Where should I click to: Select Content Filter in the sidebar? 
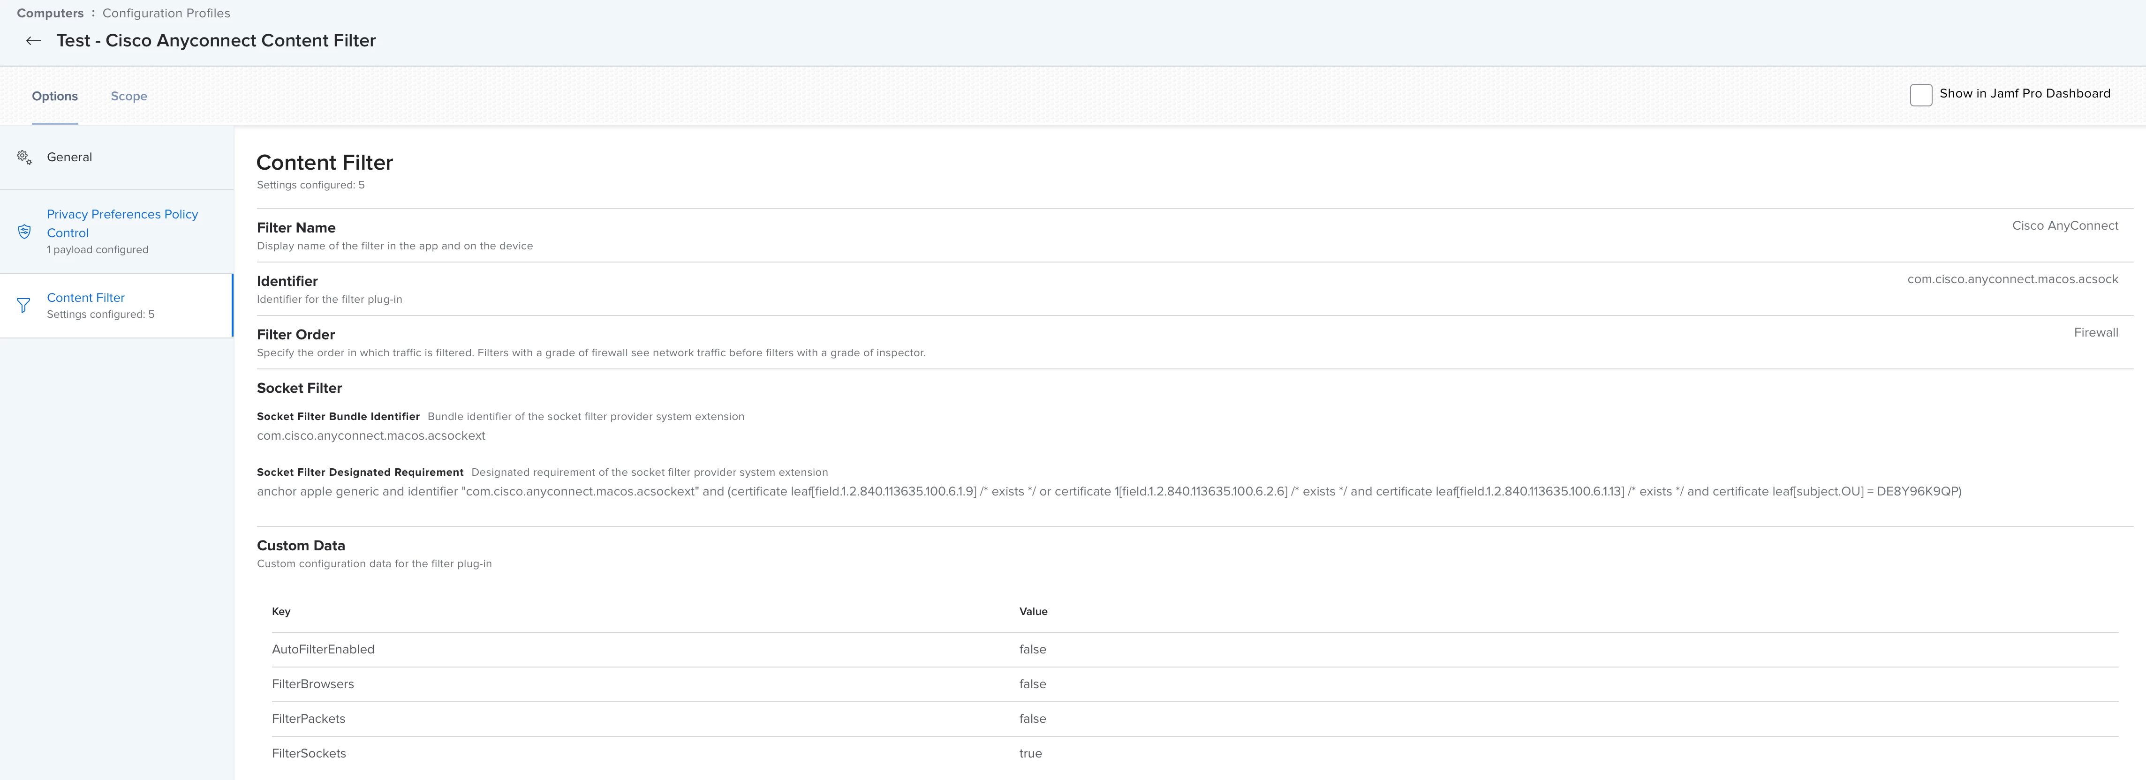point(117,306)
